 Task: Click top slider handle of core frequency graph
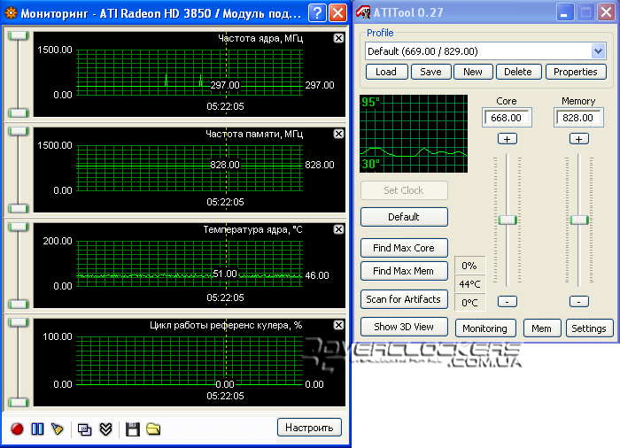[19, 35]
